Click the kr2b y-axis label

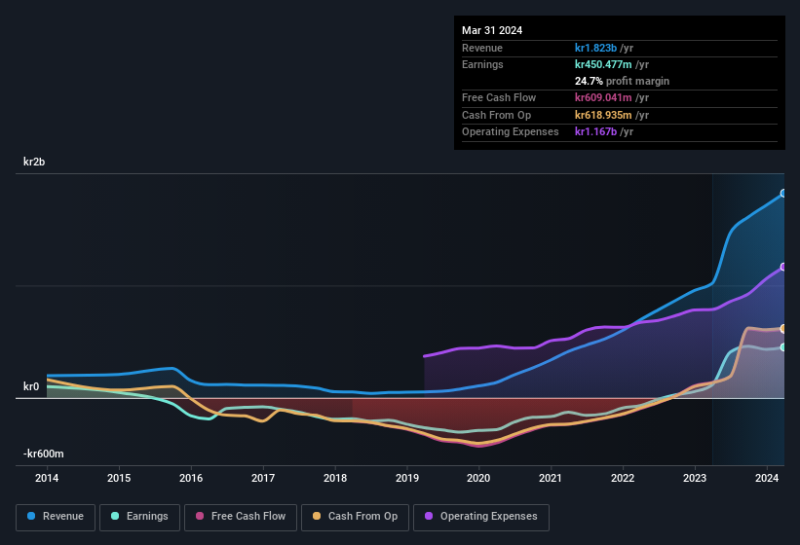pyautogui.click(x=34, y=162)
